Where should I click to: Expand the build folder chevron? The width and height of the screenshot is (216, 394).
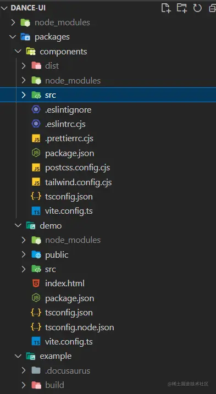tap(24, 385)
